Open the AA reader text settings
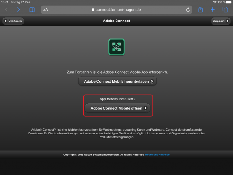This screenshot has width=233, height=175. click(46, 10)
